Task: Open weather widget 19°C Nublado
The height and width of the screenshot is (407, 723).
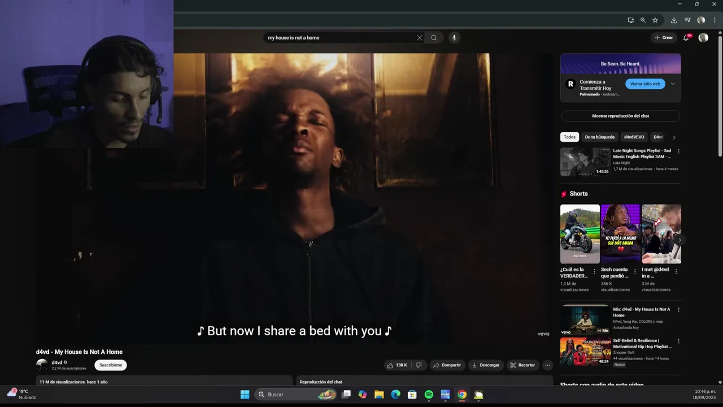Action: (21, 394)
